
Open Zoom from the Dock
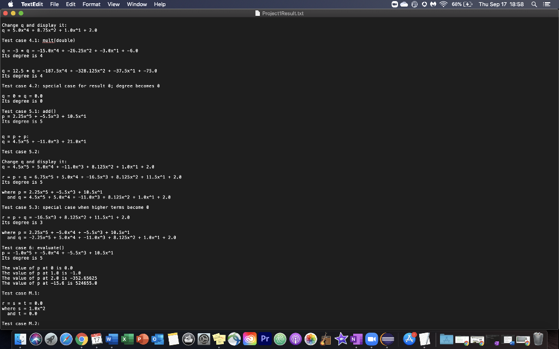372,339
